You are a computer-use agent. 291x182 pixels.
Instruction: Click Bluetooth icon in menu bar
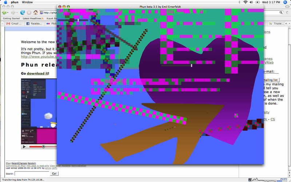[239, 2]
